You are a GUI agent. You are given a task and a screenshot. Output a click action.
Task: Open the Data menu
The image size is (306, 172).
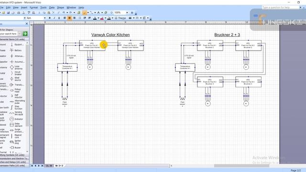(x=52, y=8)
